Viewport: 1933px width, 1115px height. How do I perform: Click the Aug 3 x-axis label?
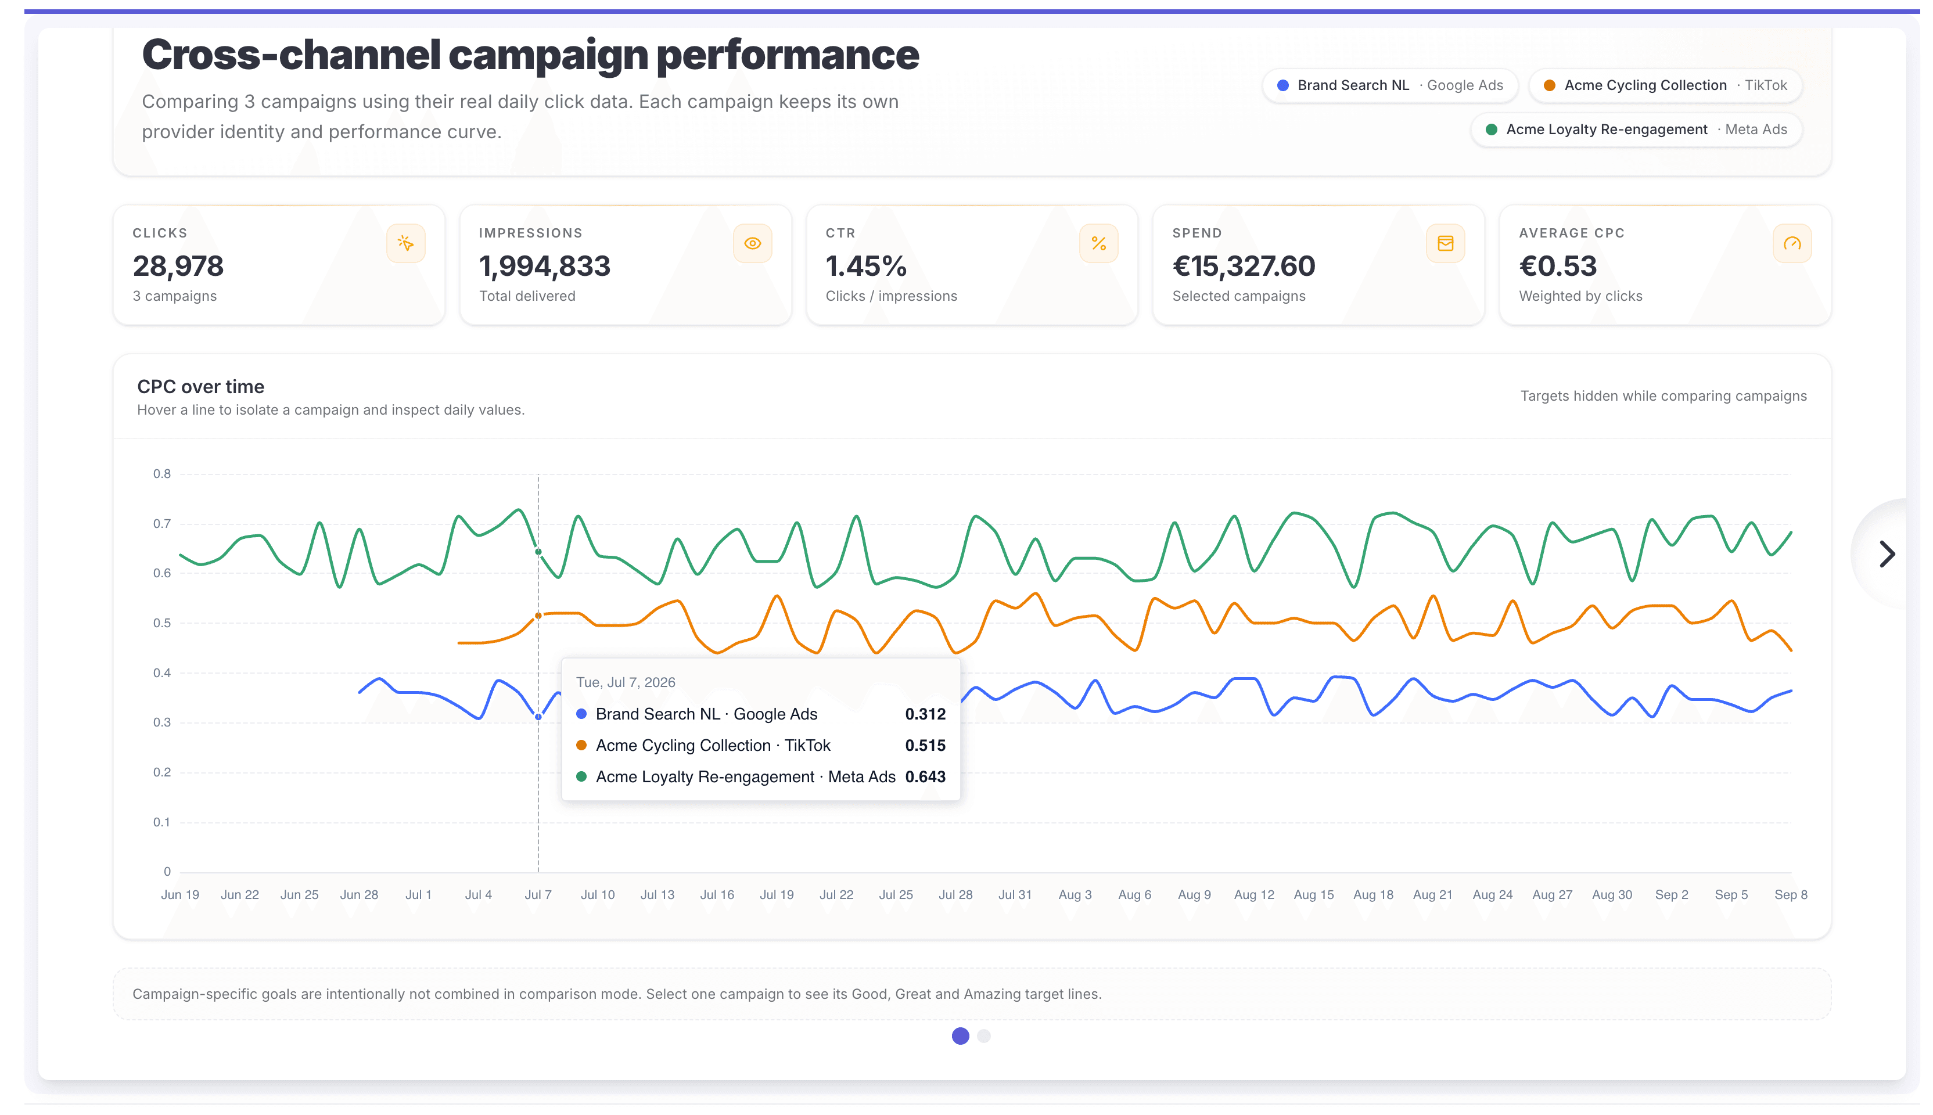[x=1075, y=894]
